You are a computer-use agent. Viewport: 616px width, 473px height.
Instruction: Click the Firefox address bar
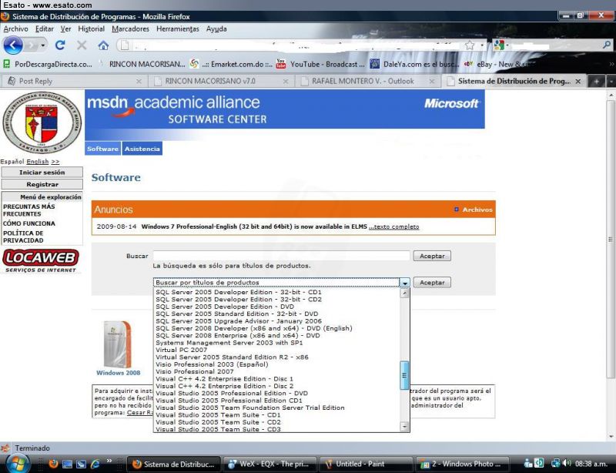[291, 45]
